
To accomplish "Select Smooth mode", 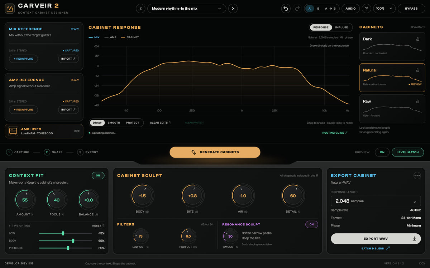I will point(114,123).
